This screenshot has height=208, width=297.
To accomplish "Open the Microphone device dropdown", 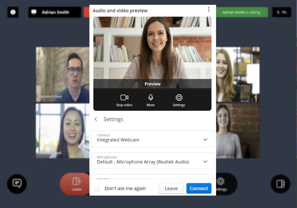I will coord(152,161).
